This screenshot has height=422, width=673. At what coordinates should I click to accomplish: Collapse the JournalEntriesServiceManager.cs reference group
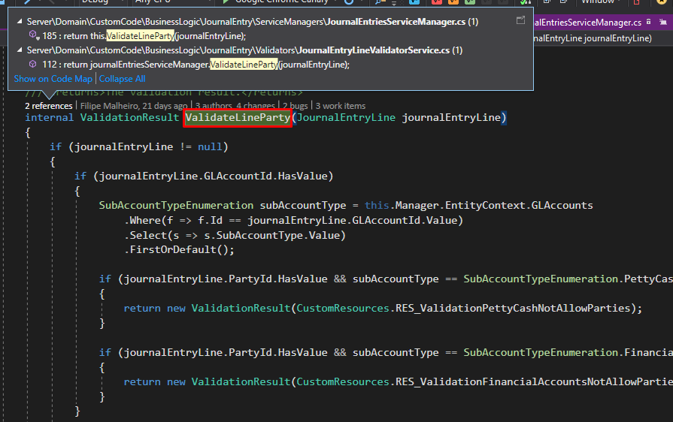pyautogui.click(x=20, y=21)
